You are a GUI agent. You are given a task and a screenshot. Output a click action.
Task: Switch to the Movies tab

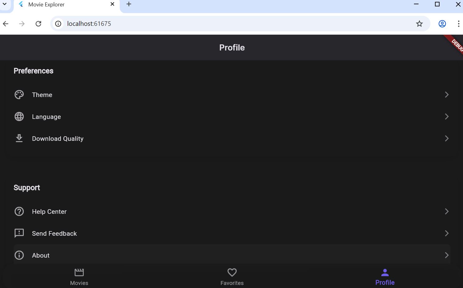click(x=79, y=276)
